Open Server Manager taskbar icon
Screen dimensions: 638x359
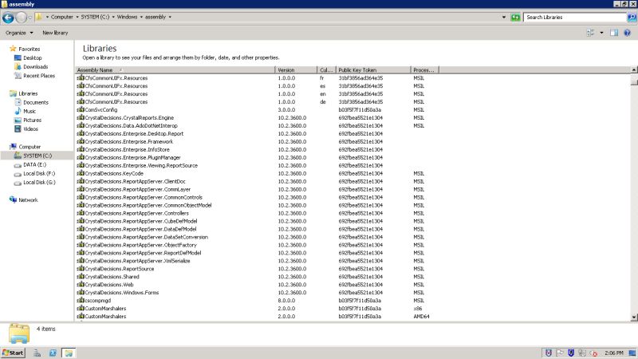(37, 353)
